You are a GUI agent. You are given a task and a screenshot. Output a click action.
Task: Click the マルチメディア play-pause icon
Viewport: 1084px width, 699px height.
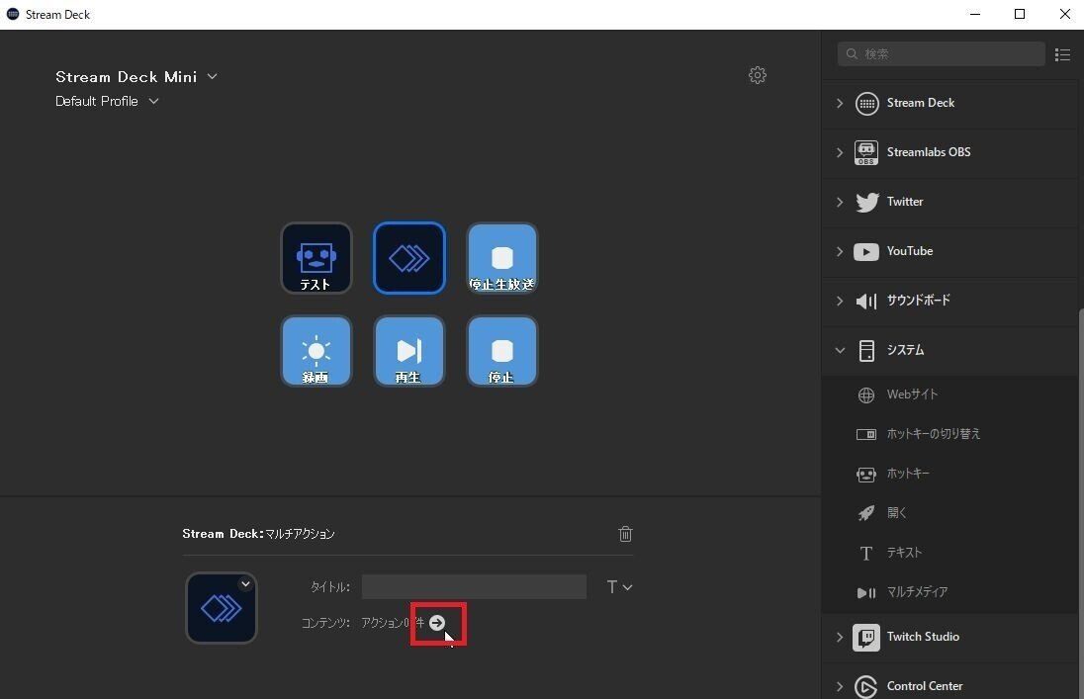click(866, 592)
